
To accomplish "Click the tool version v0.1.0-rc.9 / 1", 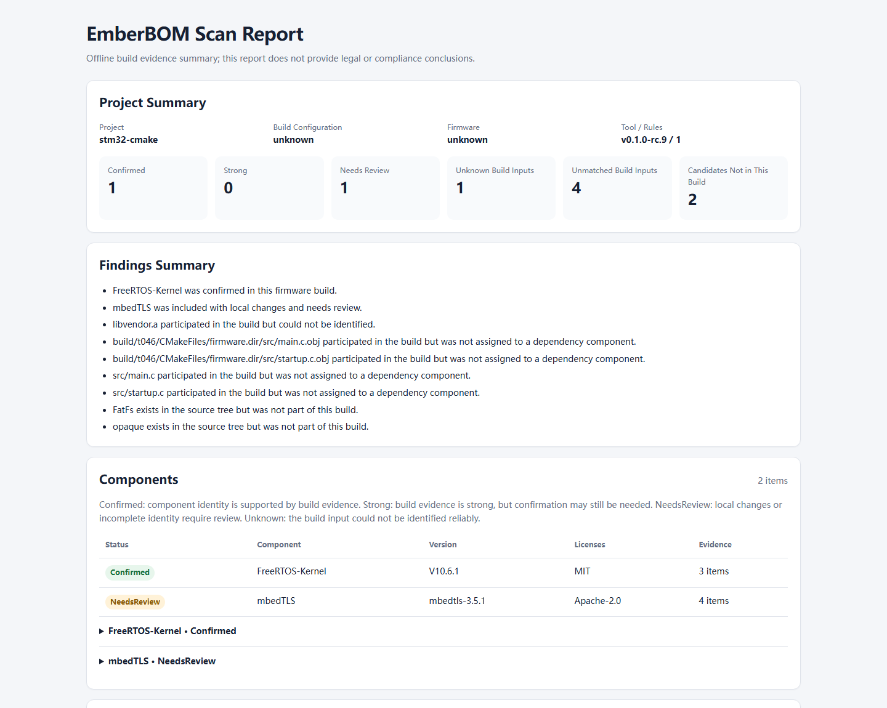I will [651, 140].
